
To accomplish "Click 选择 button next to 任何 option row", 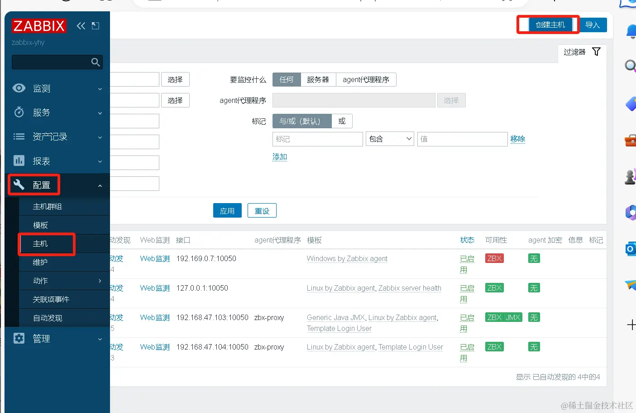I will 175,79.
